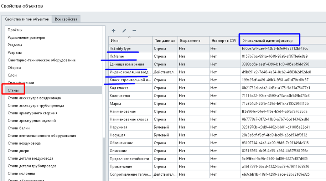
Task: Select 'Слои' in the list
Action: pyautogui.click(x=53, y=75)
